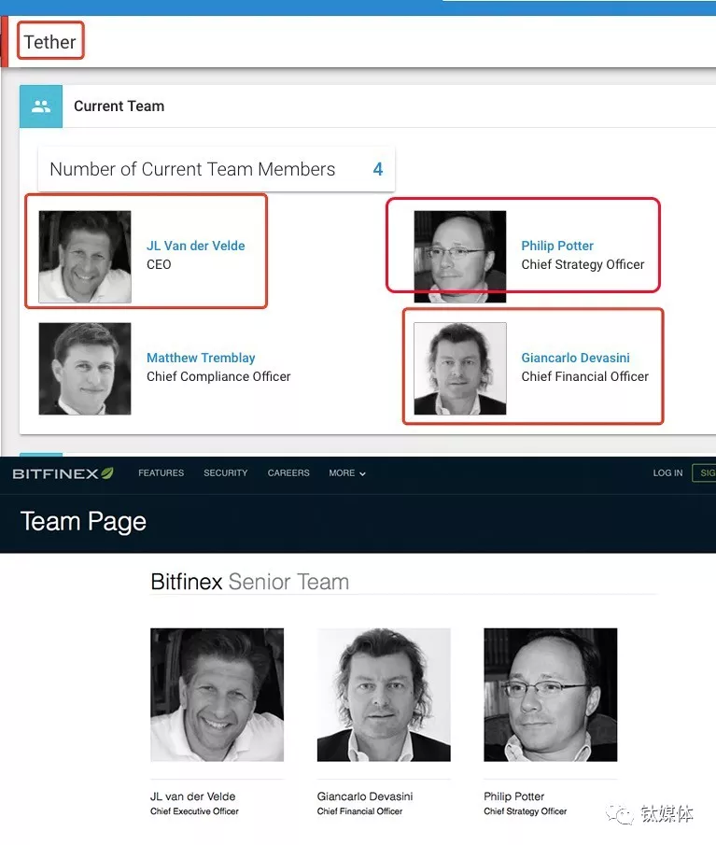Open JL Van der Velde profile link
Viewport: 716px width, 845px height.
195,246
